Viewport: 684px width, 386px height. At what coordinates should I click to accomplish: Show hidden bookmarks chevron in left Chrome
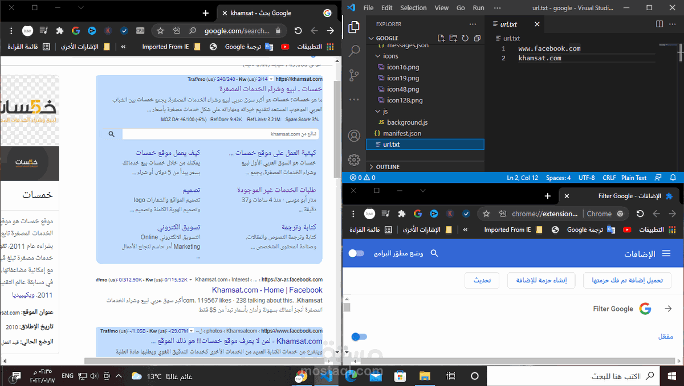[x=123, y=47]
